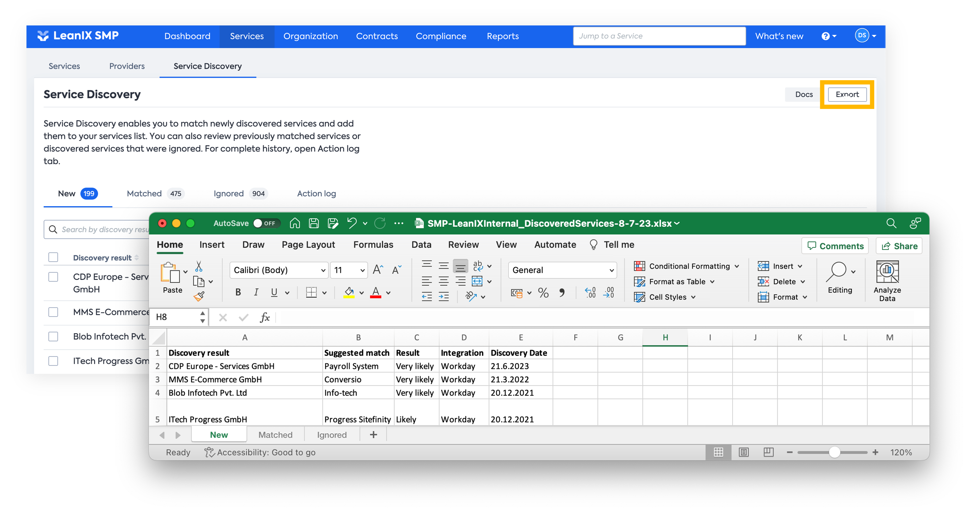Click the zoom slider handle in status bar
This screenshot has height=513, width=970.
click(834, 452)
